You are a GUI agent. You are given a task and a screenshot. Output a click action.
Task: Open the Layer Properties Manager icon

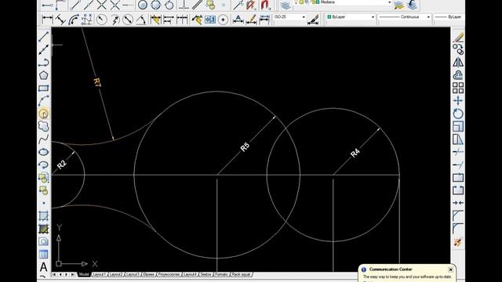285,5
